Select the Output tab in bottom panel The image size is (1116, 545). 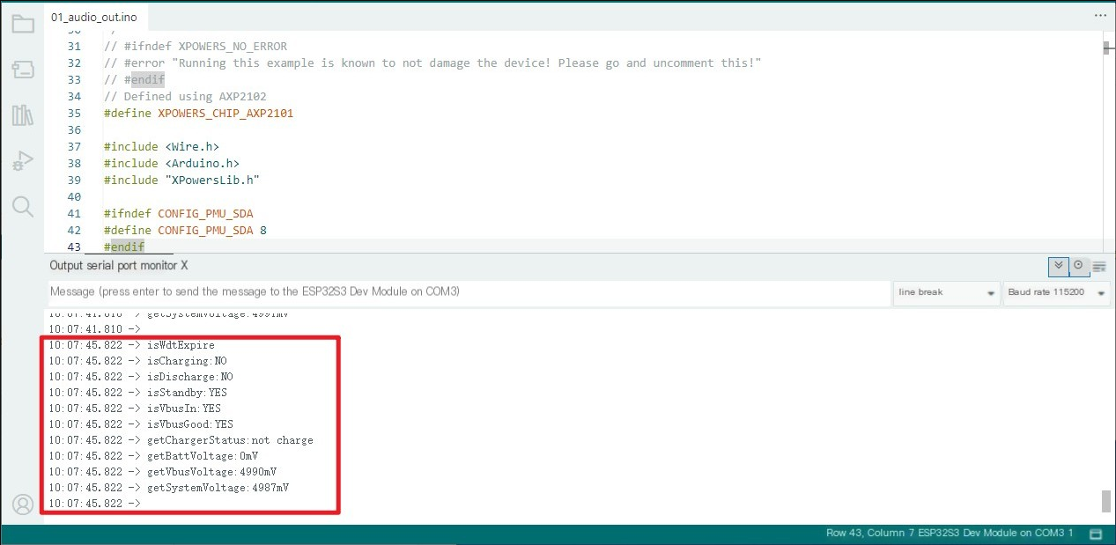[x=66, y=266]
